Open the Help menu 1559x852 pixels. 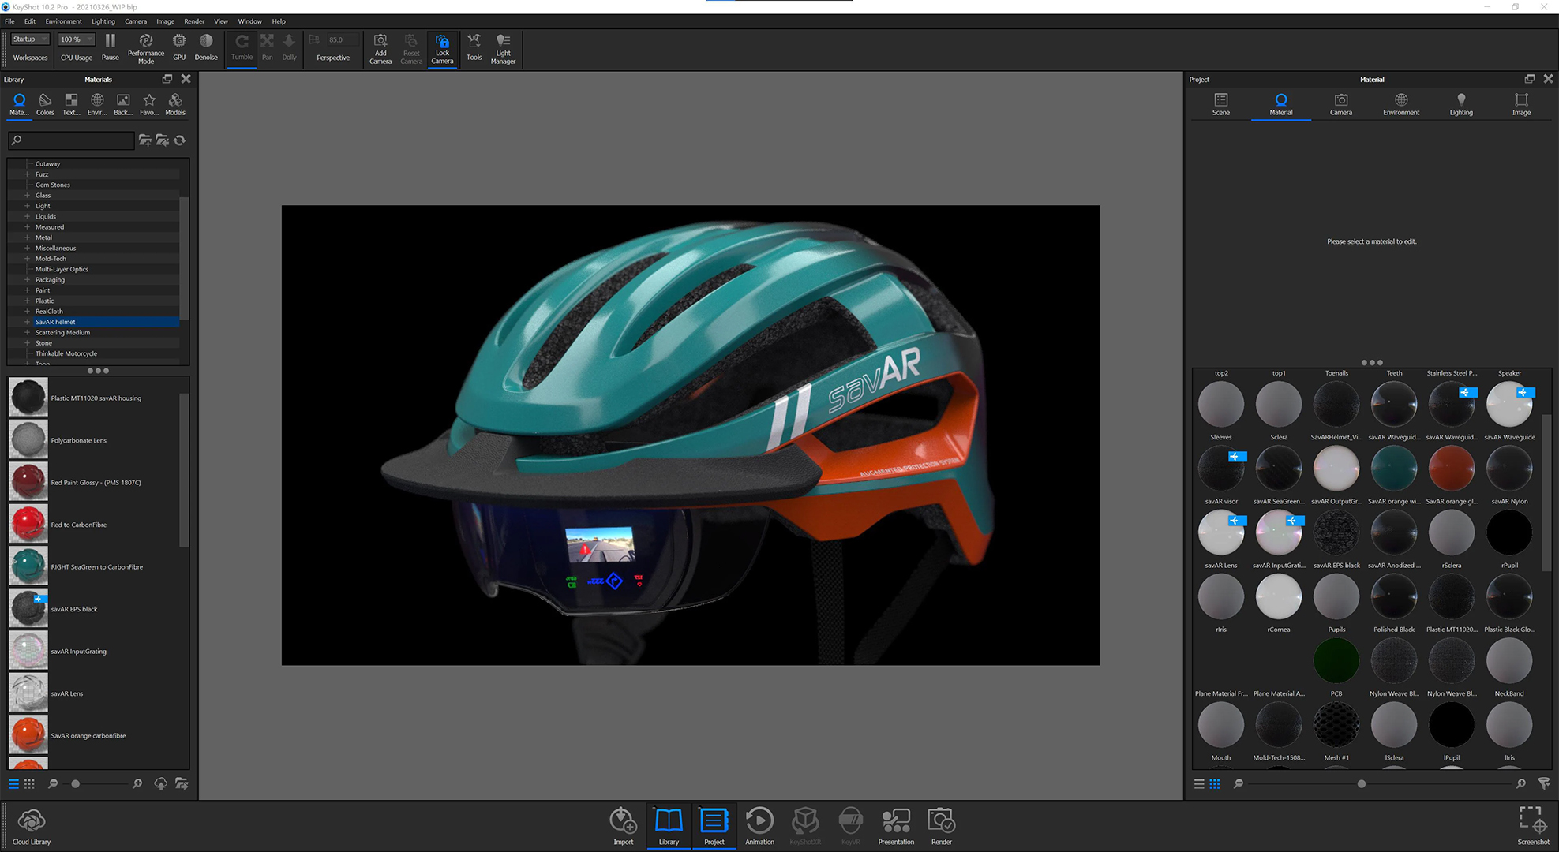279,21
